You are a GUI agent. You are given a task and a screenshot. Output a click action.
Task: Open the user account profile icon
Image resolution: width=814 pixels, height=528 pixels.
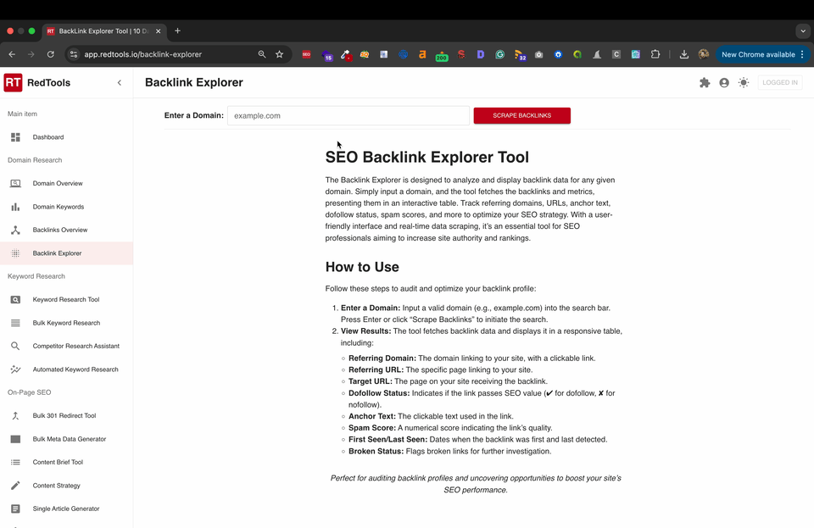tap(724, 82)
